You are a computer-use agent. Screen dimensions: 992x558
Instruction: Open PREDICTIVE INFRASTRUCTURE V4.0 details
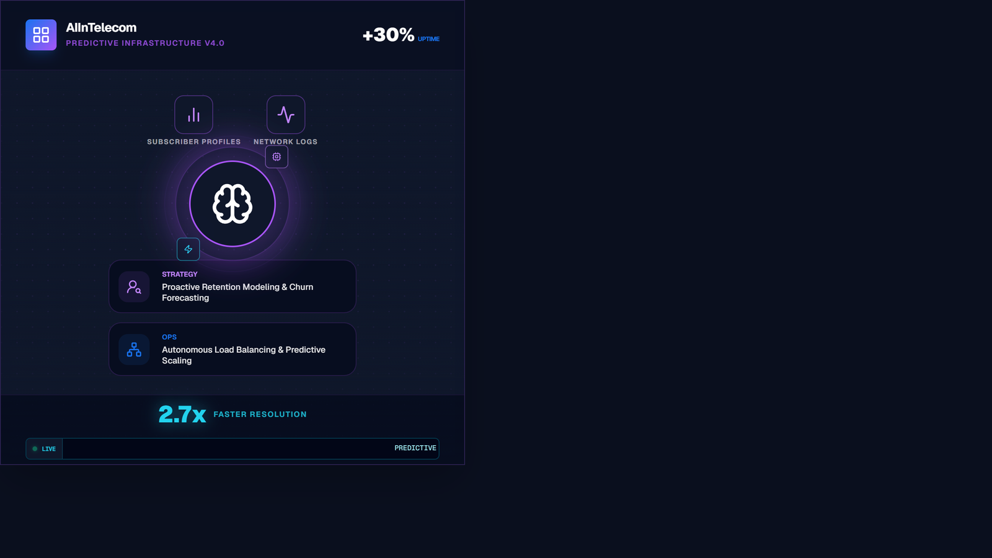(145, 43)
